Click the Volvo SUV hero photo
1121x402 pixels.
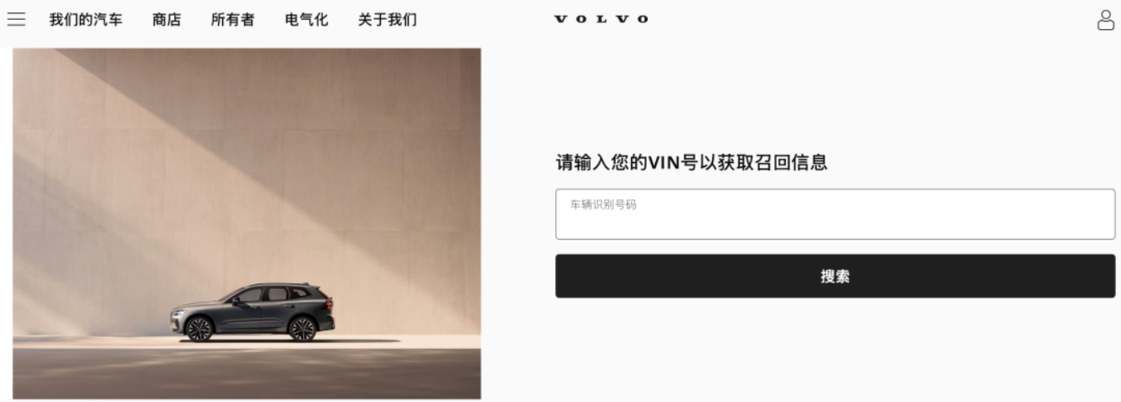click(247, 223)
